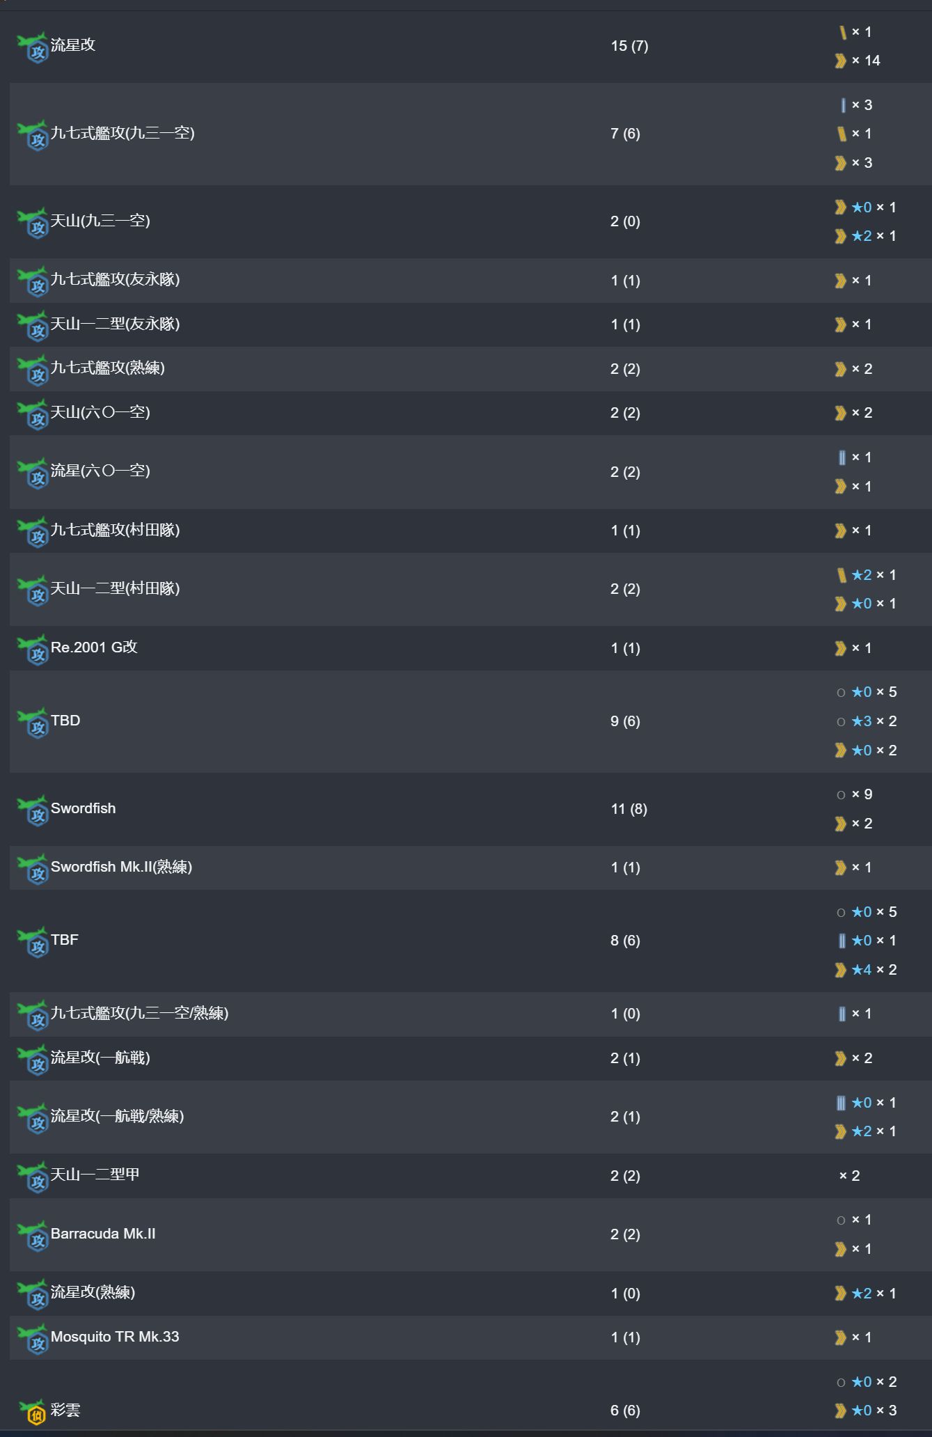932x1437 pixels.
Task: Click the 15 (7) count for 流星改
Action: 630,46
